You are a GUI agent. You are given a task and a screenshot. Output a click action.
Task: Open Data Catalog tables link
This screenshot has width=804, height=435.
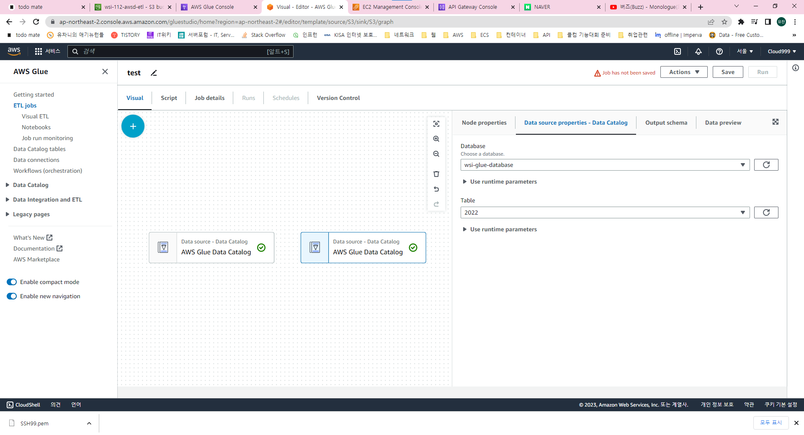39,149
